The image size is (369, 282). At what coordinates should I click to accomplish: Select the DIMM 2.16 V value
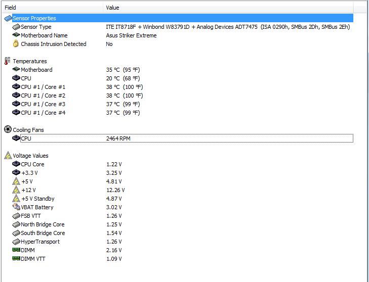pyautogui.click(x=114, y=250)
